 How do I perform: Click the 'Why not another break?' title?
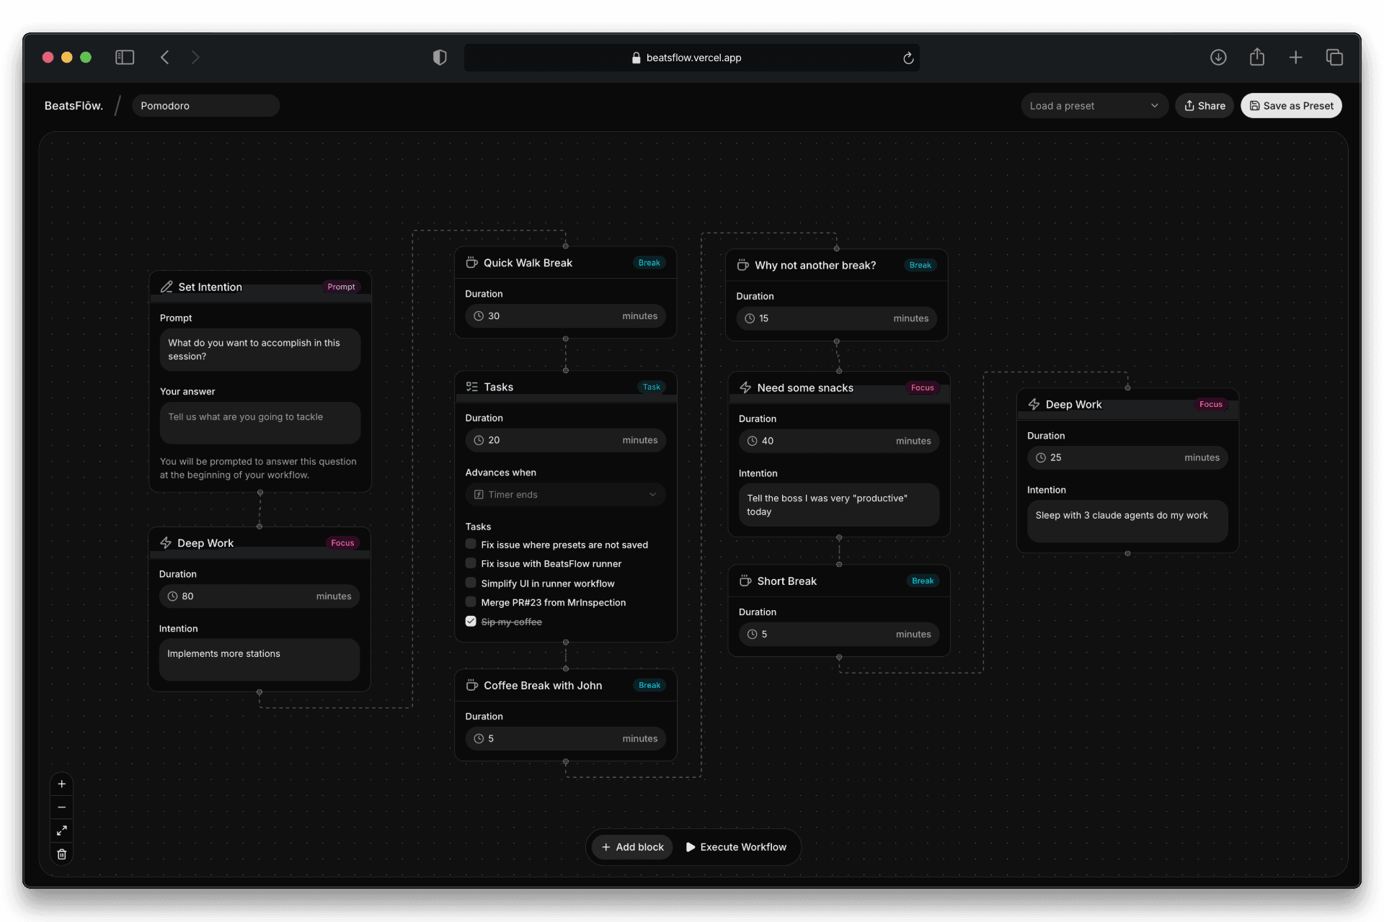(x=815, y=265)
